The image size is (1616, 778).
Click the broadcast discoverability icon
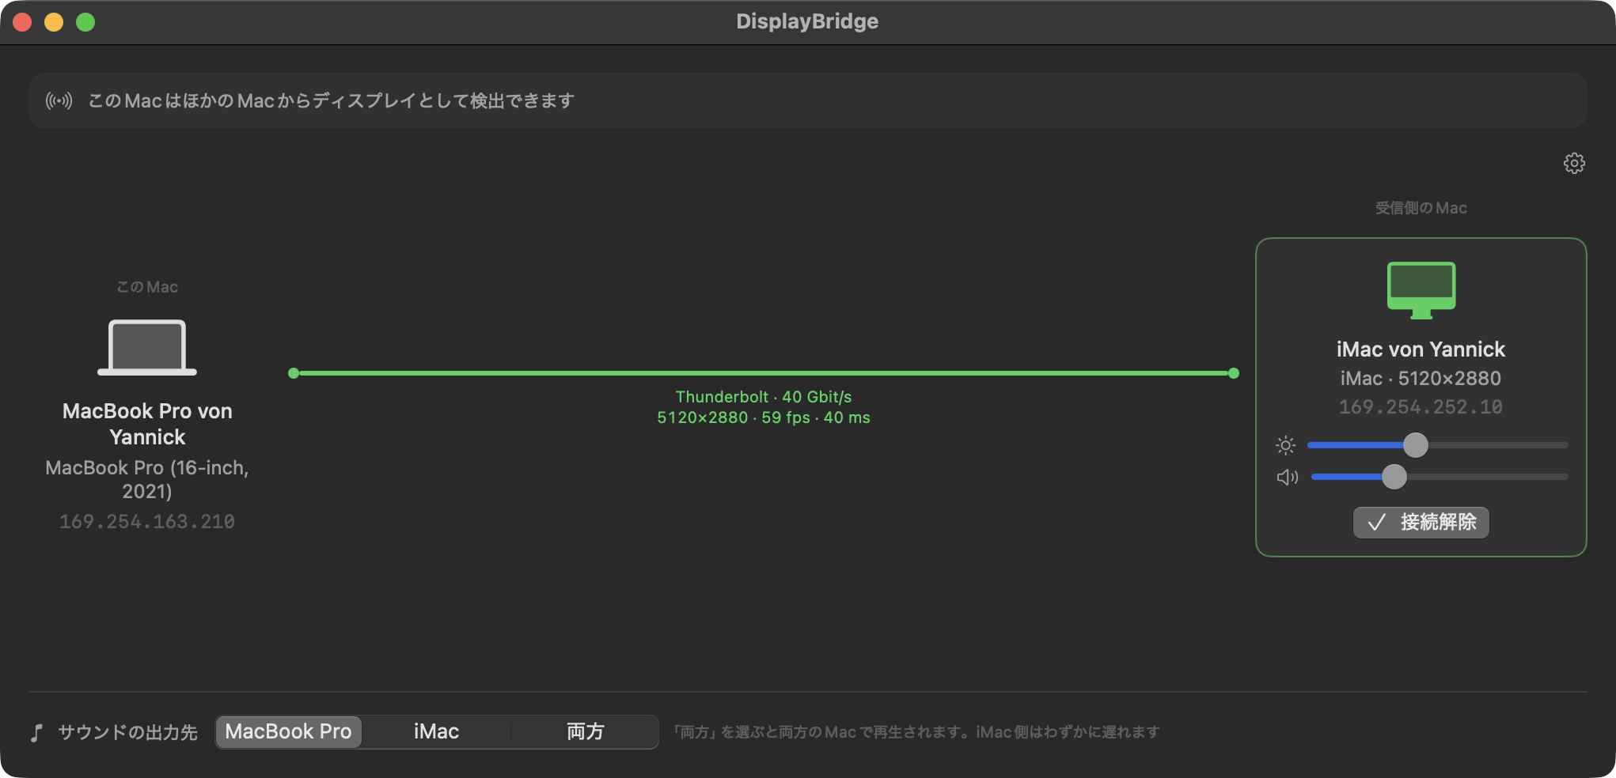(59, 100)
